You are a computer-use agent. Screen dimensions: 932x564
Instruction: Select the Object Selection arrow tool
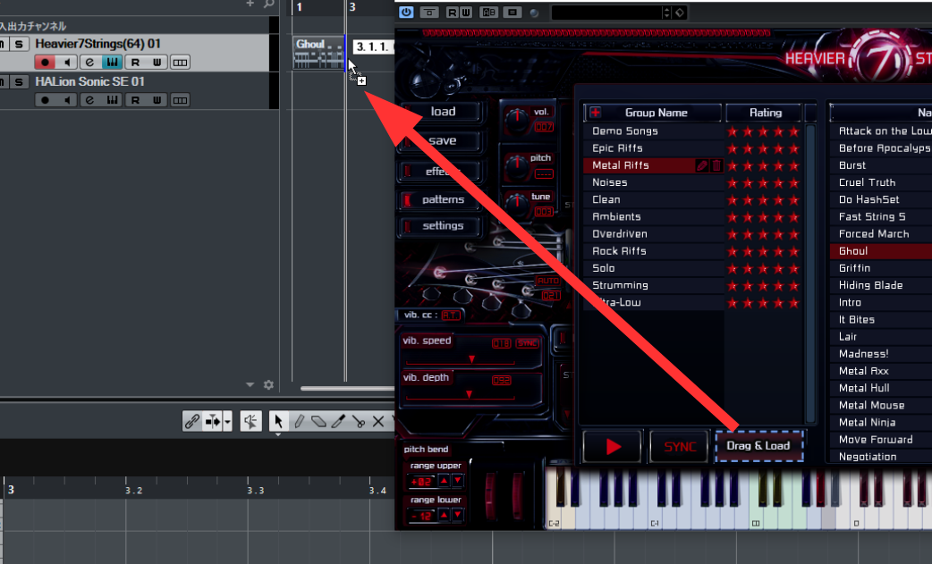(277, 422)
